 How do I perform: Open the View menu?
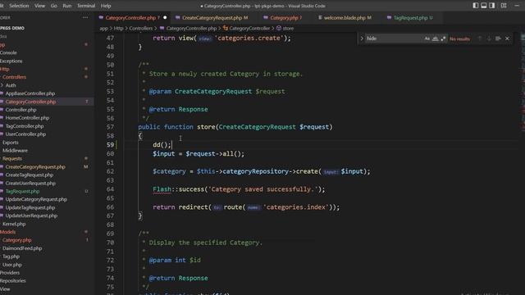(39, 6)
